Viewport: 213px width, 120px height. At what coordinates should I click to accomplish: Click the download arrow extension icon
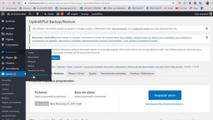point(190,3)
